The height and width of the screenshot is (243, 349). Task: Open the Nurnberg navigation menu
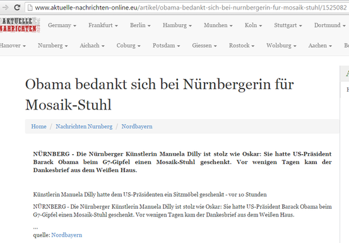tap(52, 46)
